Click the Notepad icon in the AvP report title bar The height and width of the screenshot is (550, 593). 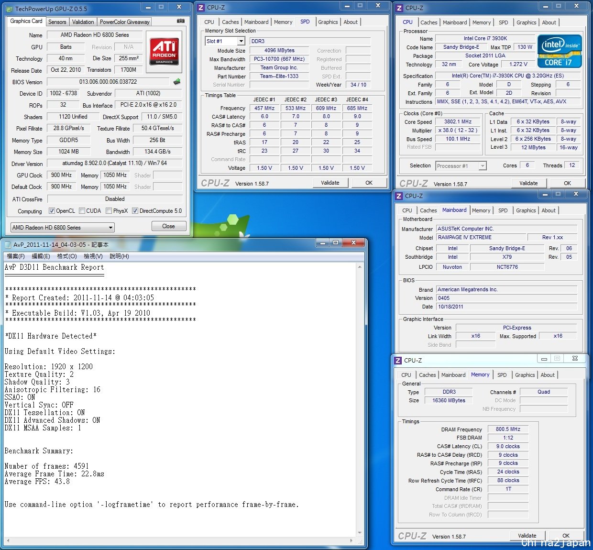click(8, 244)
